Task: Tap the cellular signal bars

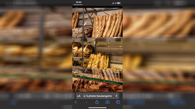Action: coord(113,3)
